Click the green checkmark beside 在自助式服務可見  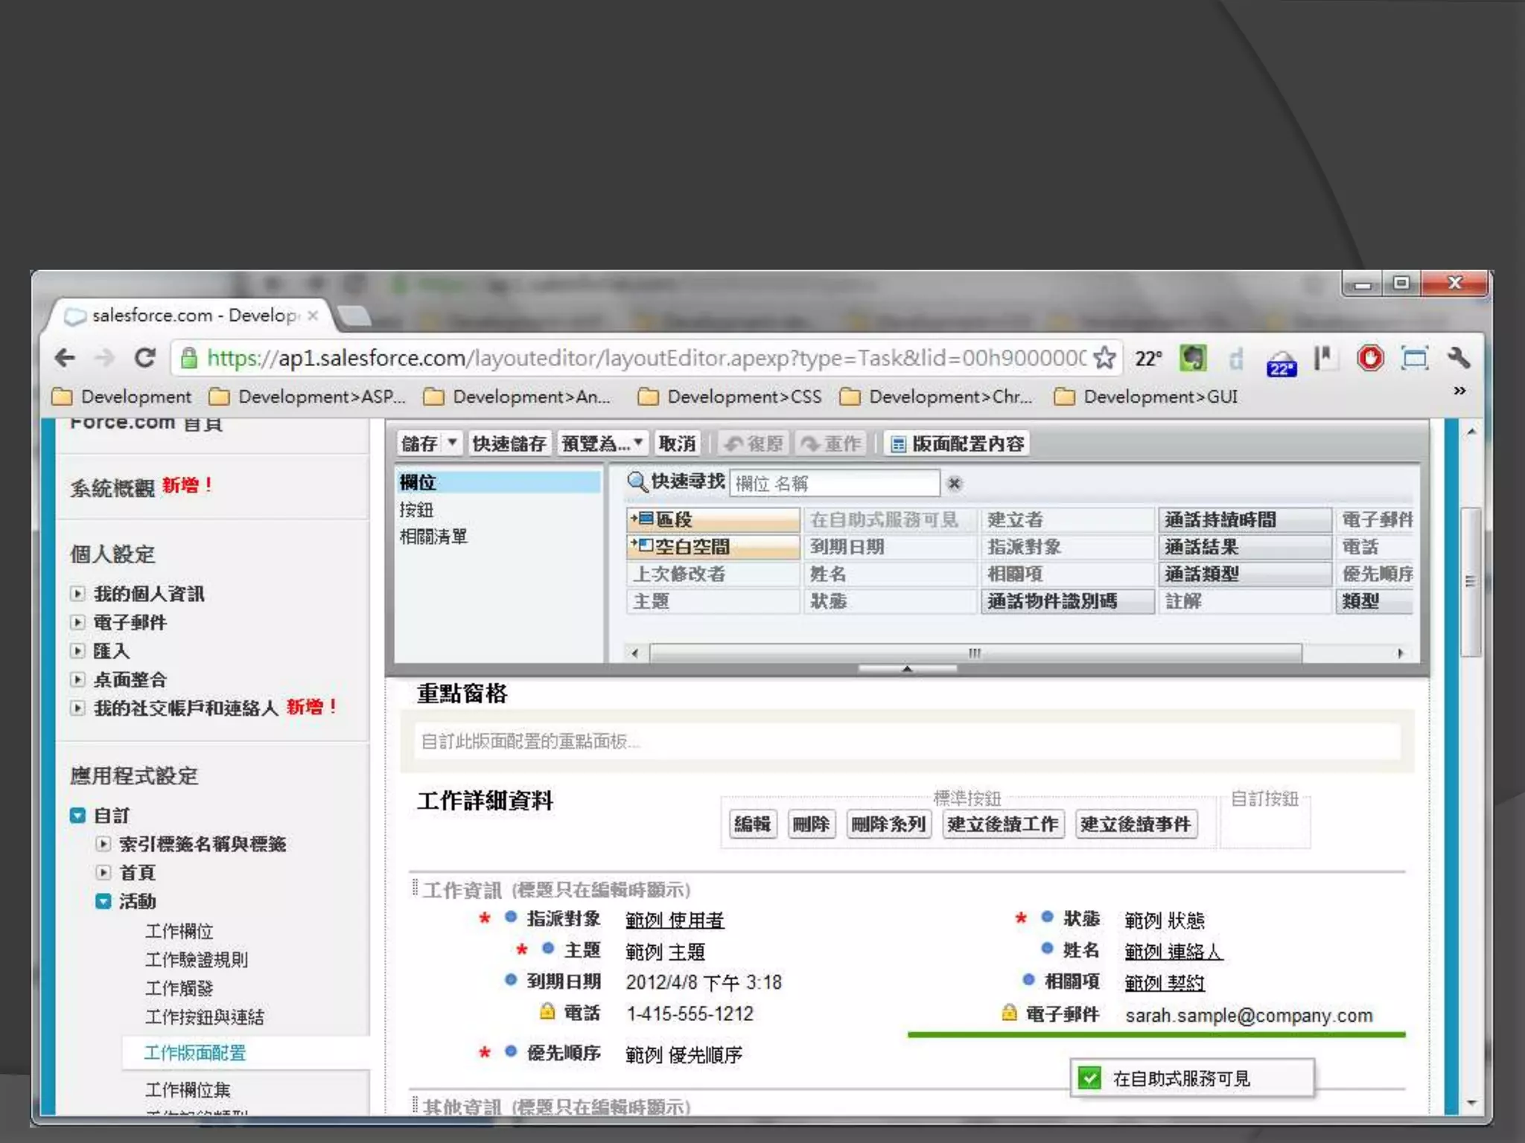1089,1078
